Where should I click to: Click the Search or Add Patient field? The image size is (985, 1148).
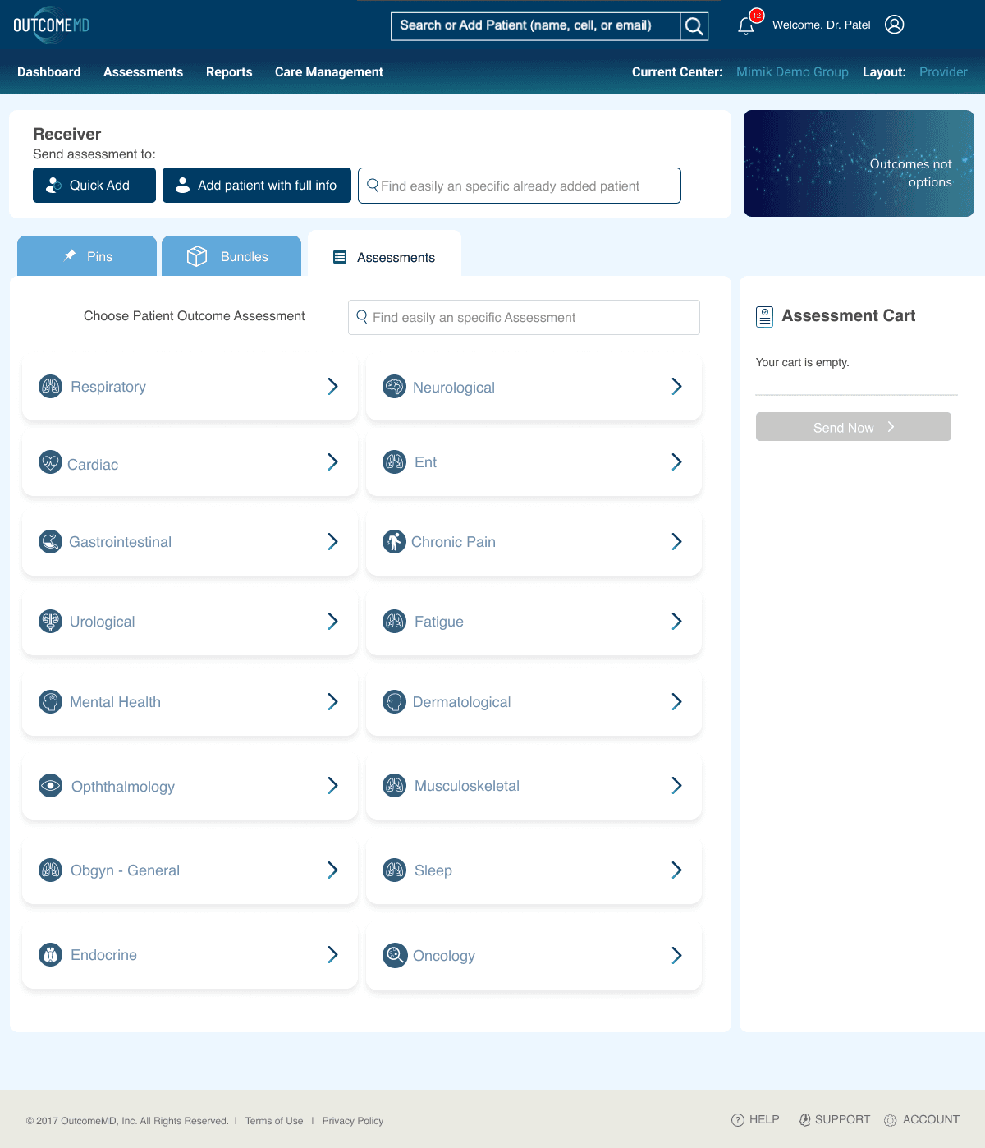(536, 26)
